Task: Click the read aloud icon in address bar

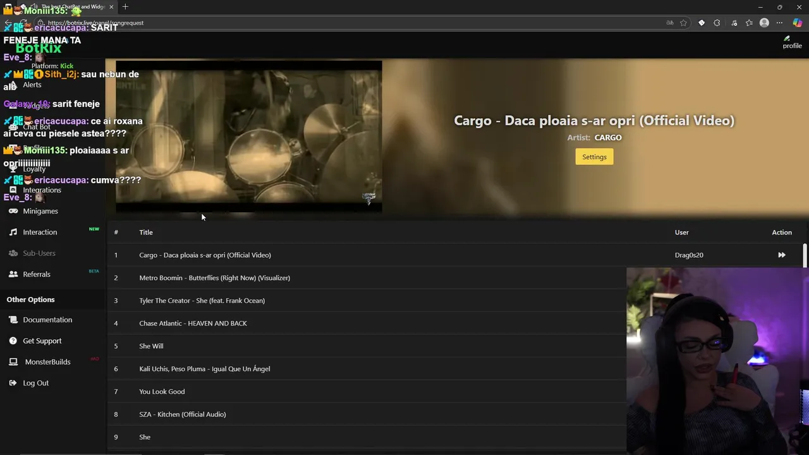Action: coord(670,23)
